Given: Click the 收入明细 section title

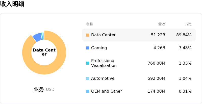Looking at the screenshot, I should 12,4.
